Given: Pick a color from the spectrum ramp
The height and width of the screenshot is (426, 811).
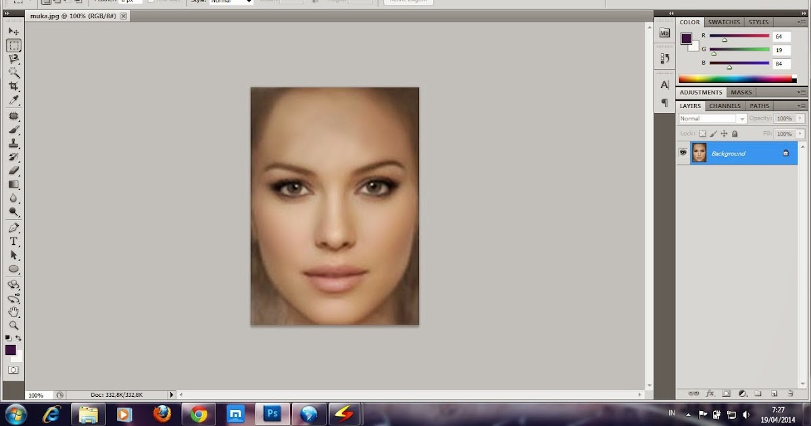Looking at the screenshot, I should (x=737, y=79).
